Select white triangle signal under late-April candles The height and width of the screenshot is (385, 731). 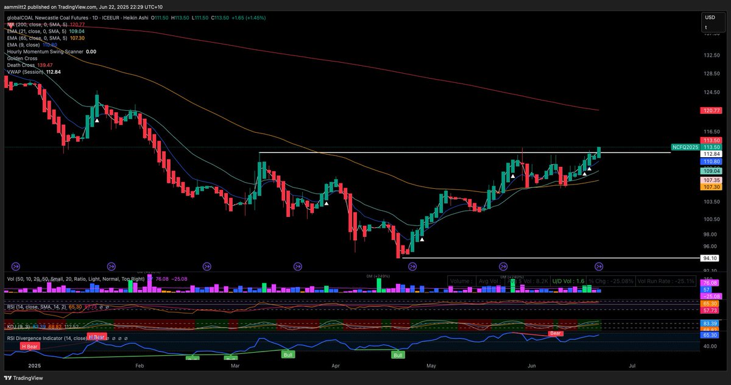coord(422,239)
